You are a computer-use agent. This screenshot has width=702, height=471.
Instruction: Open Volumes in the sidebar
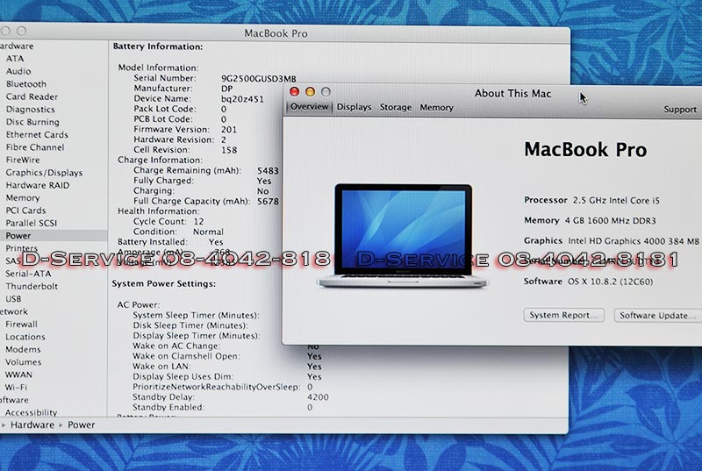tap(24, 362)
